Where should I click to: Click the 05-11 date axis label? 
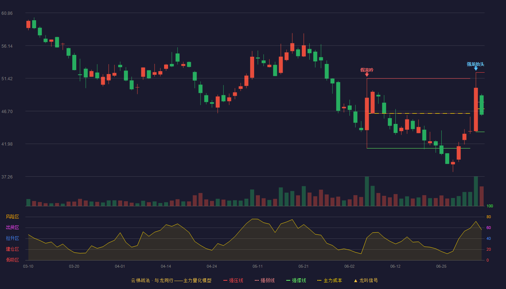pyautogui.click(x=258, y=266)
